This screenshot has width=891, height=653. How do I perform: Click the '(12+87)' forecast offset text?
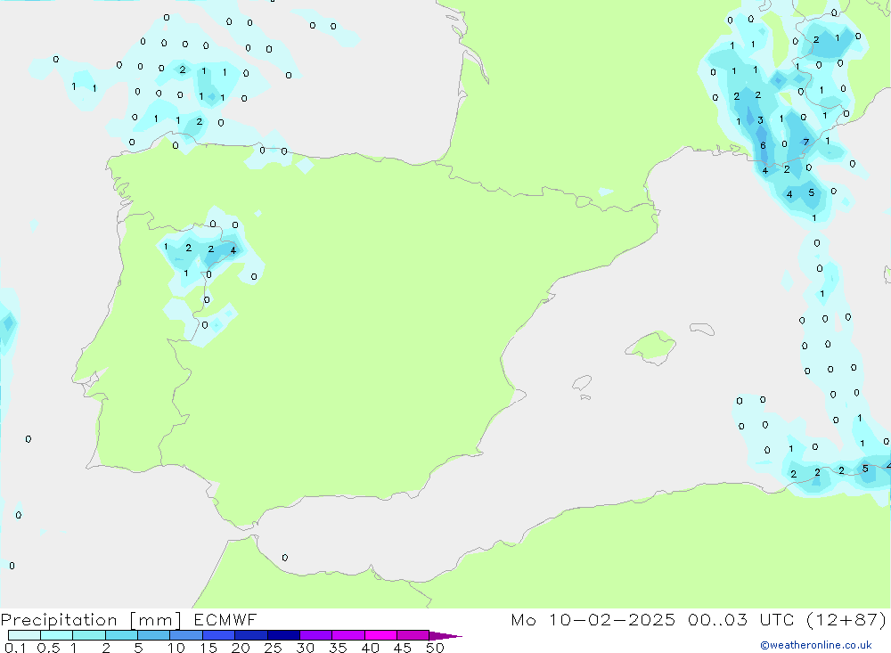tap(846, 619)
